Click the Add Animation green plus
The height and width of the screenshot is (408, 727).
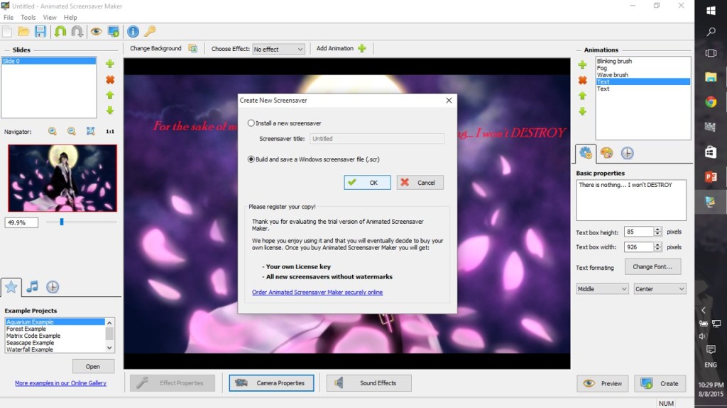point(362,48)
